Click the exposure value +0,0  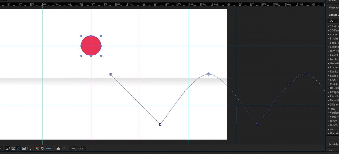48,148
